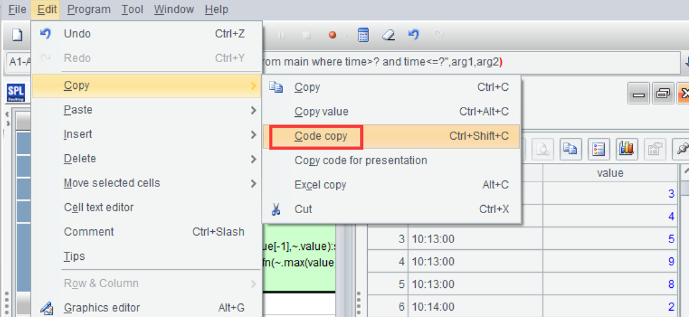Click Cell text editor menu item

point(98,208)
